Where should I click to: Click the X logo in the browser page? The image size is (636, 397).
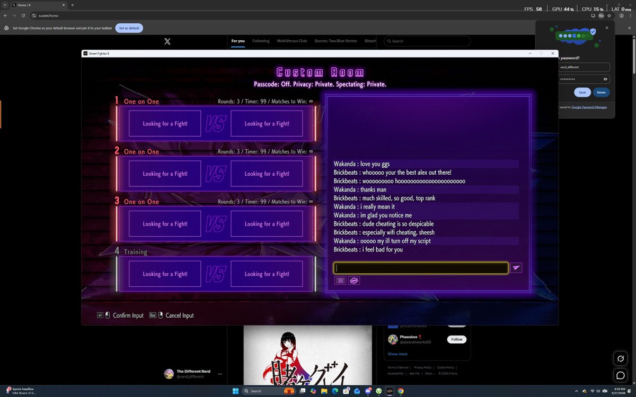[167, 41]
